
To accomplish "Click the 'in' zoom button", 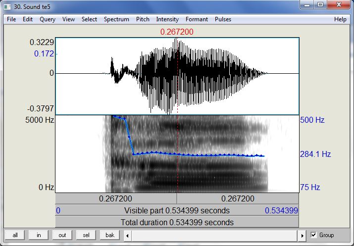I will tap(39, 235).
